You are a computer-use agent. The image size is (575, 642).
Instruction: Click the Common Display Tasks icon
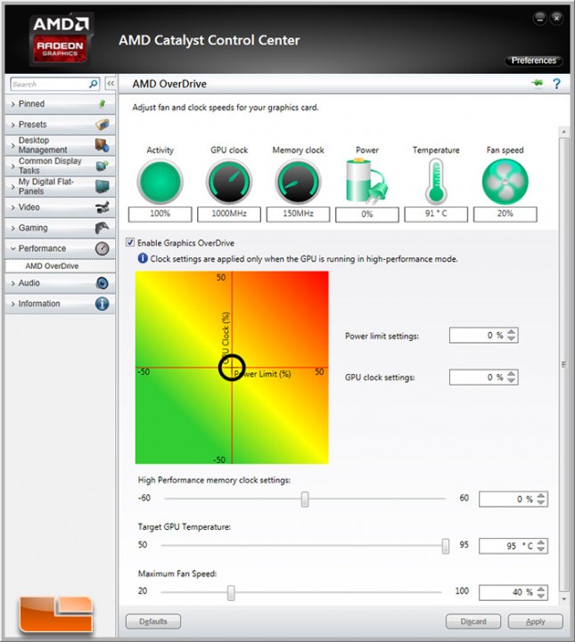(x=102, y=166)
